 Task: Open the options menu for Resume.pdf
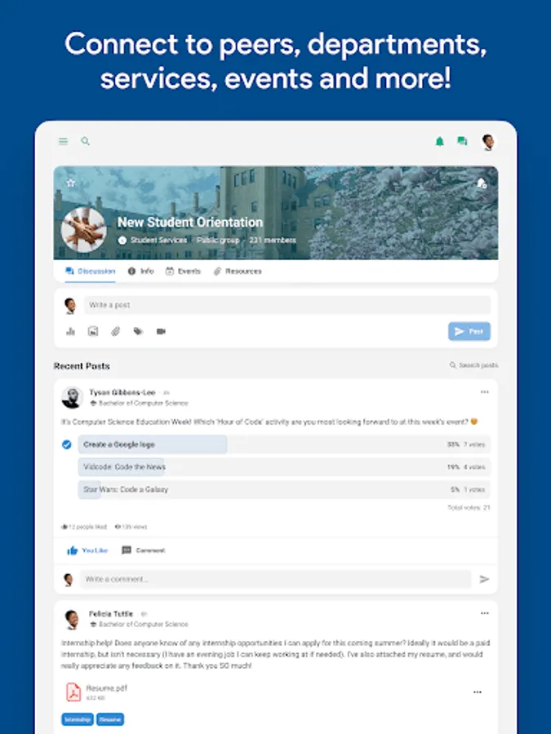pyautogui.click(x=477, y=692)
